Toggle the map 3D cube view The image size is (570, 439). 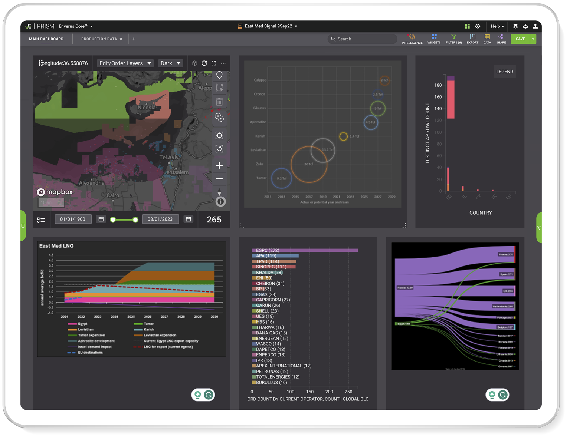[x=194, y=63]
